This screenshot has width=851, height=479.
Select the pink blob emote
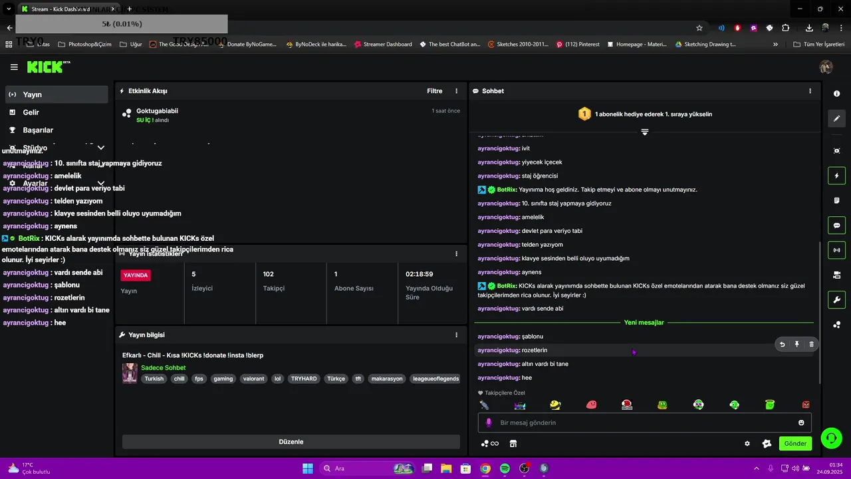pos(591,404)
